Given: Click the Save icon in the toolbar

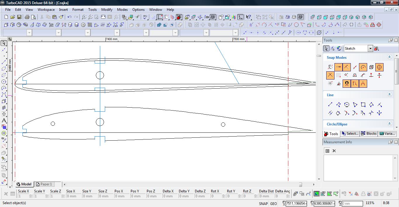Looking at the screenshot, I should tap(19, 17).
